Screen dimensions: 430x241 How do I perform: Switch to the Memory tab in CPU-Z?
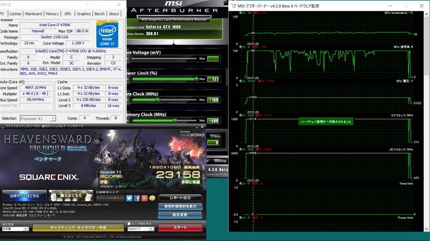[52, 14]
